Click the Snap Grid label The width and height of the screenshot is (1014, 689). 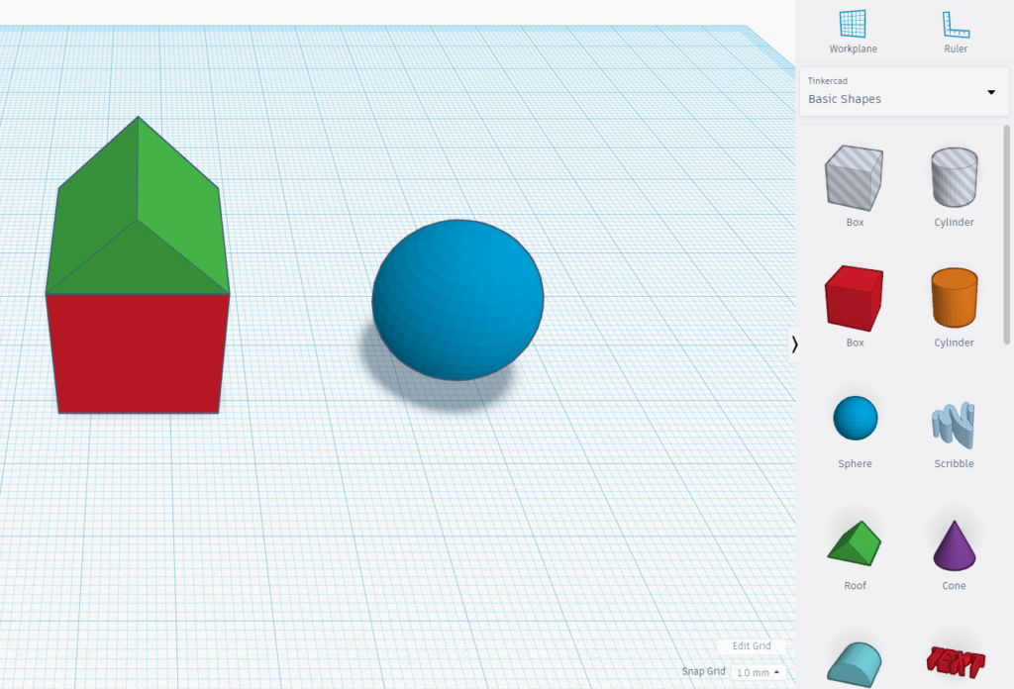[704, 671]
